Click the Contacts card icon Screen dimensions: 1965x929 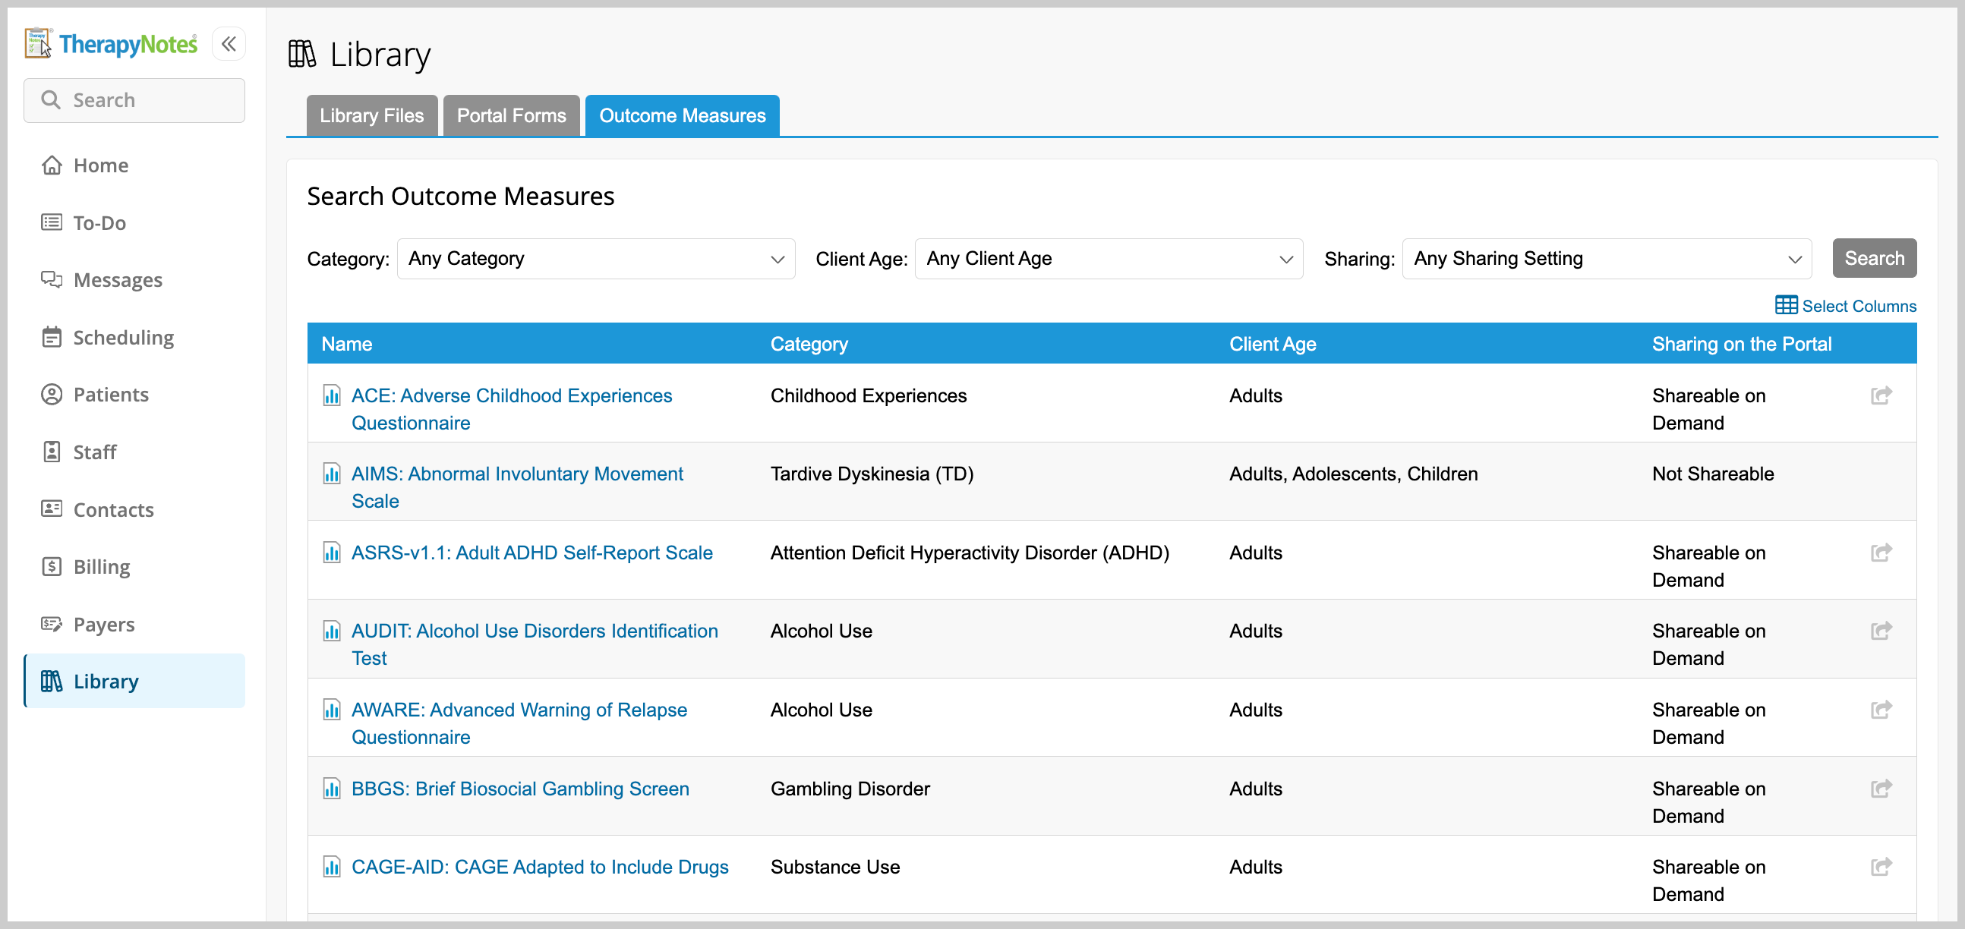pyautogui.click(x=52, y=509)
